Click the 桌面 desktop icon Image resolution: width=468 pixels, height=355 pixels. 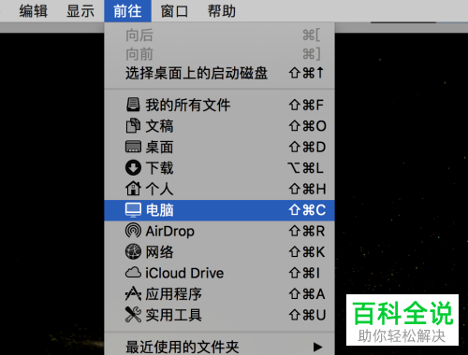[133, 147]
